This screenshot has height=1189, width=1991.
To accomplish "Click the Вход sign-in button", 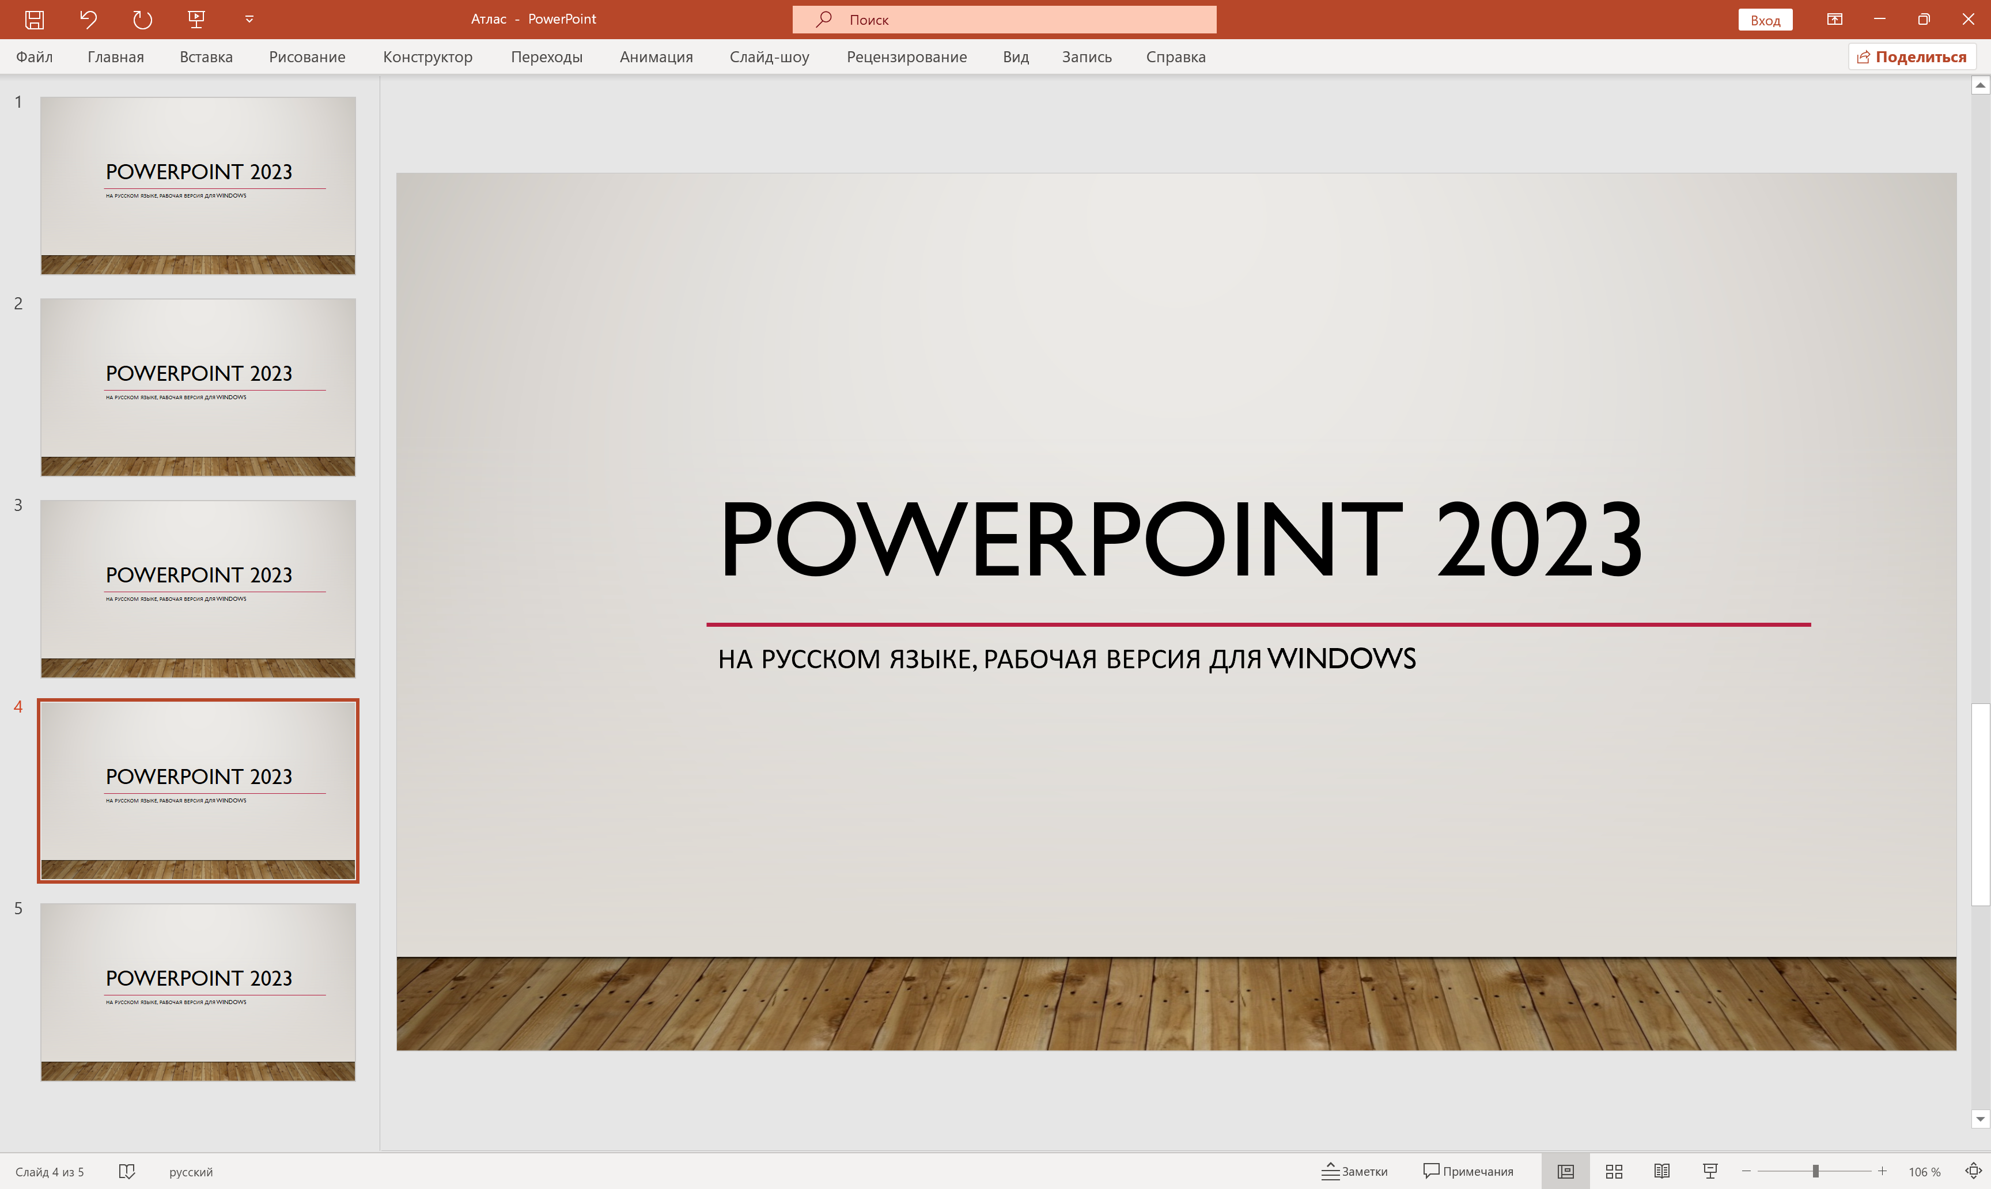I will (1764, 20).
